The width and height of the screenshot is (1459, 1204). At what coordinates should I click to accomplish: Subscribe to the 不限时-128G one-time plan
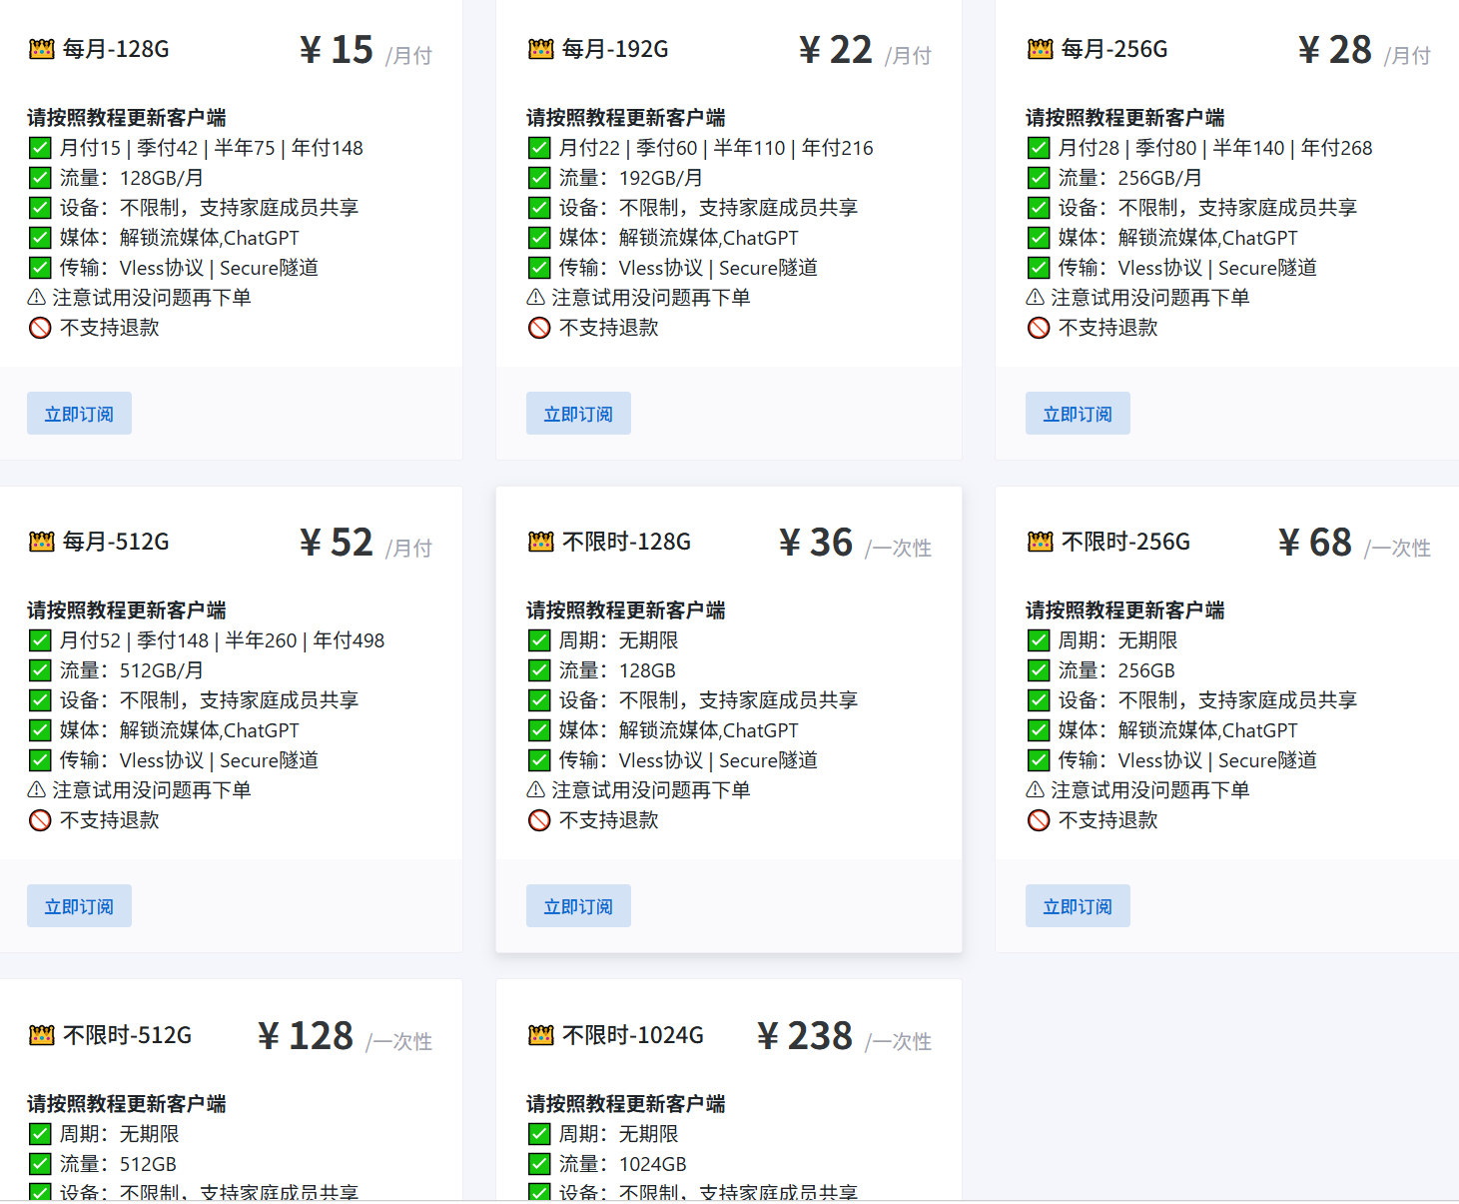pyautogui.click(x=578, y=906)
